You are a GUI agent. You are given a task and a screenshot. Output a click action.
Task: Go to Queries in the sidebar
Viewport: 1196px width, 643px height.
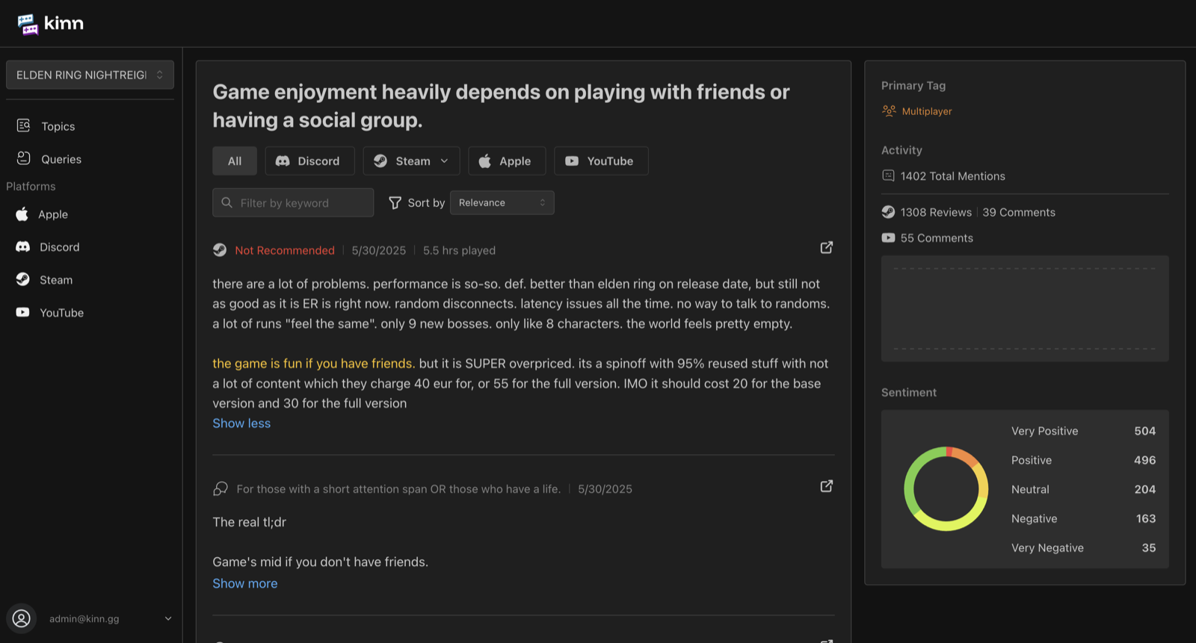coord(61,159)
